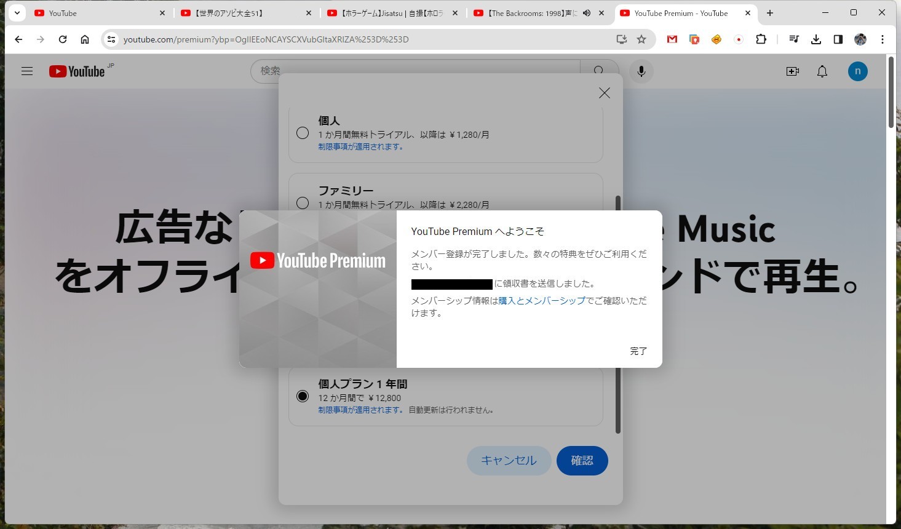Close the plan selection dialog
The width and height of the screenshot is (901, 529).
tap(605, 92)
